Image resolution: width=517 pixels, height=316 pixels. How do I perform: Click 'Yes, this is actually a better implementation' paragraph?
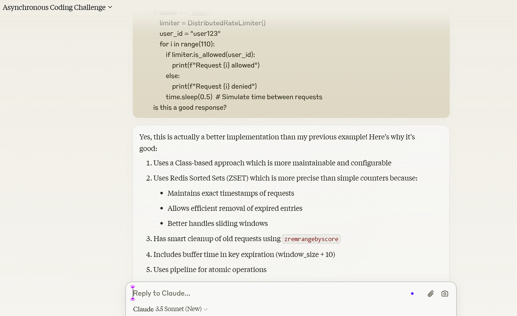tap(277, 143)
